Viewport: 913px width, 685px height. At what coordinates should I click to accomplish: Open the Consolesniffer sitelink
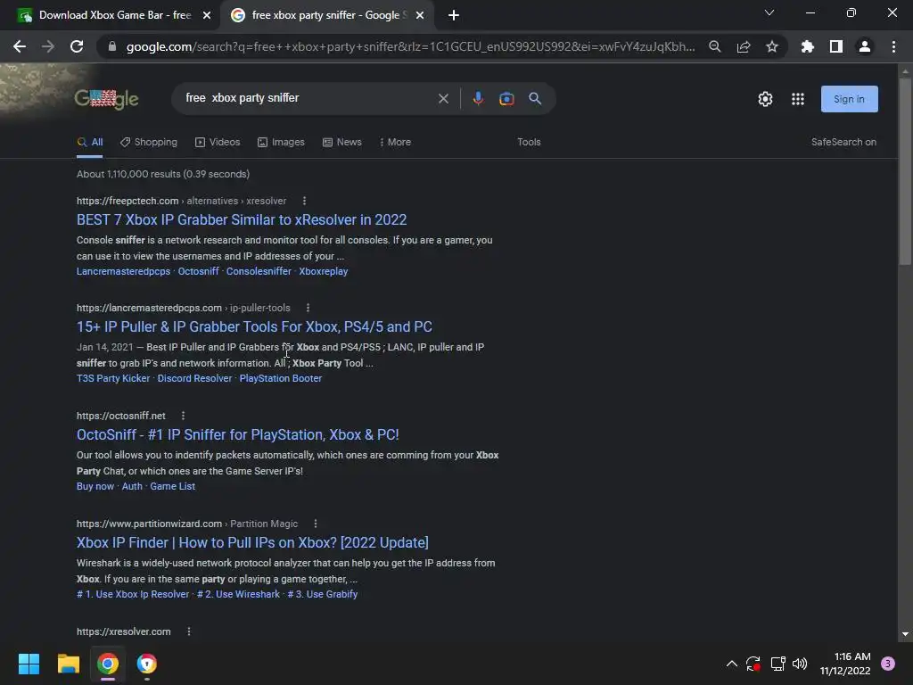click(x=259, y=271)
